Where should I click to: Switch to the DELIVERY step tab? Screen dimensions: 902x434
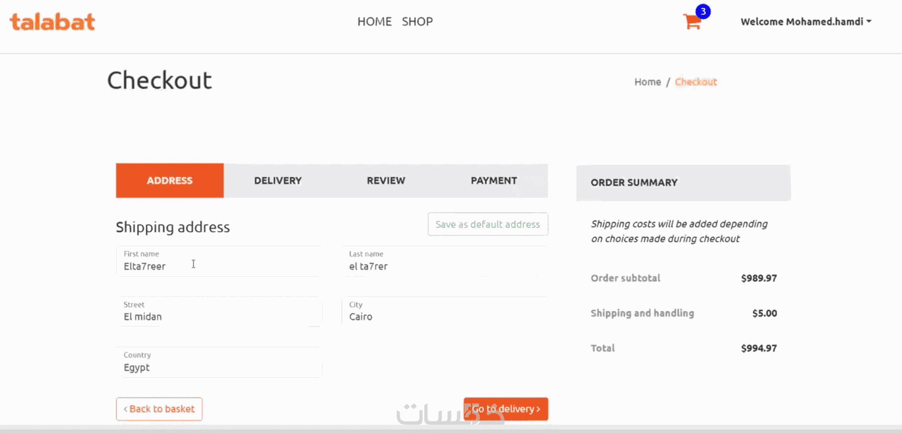point(278,181)
